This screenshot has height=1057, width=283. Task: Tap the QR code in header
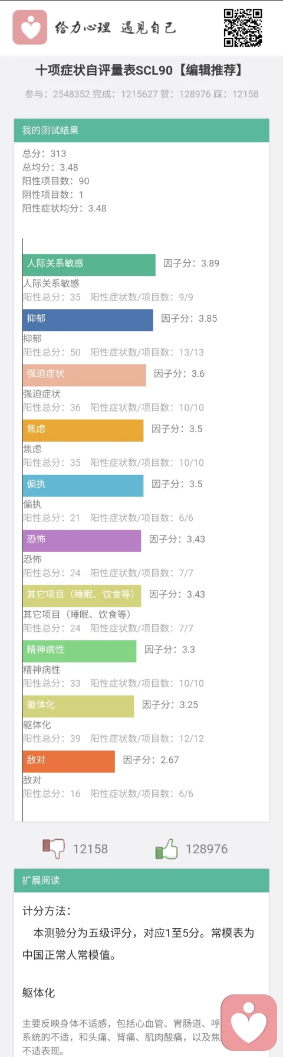click(x=243, y=27)
